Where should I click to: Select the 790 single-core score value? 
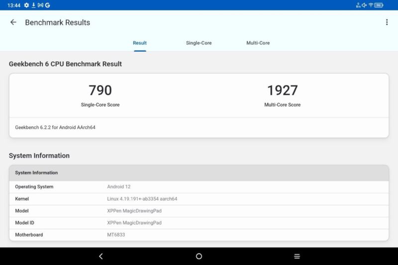point(100,90)
